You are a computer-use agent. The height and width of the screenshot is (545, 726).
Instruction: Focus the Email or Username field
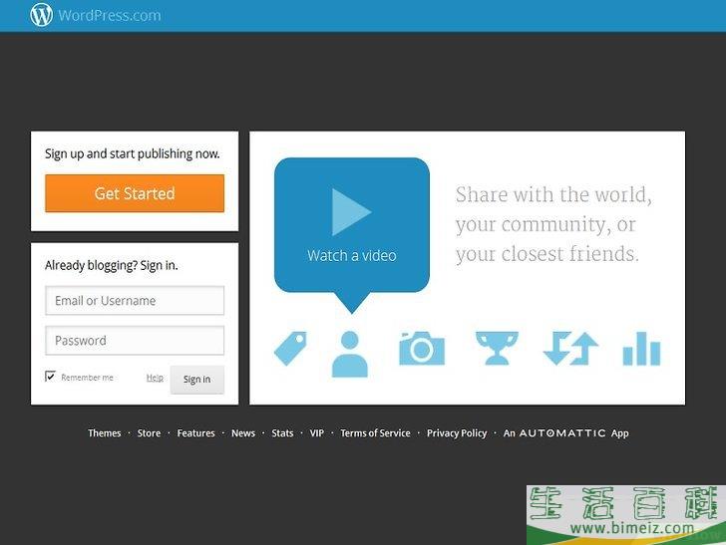[x=135, y=301]
